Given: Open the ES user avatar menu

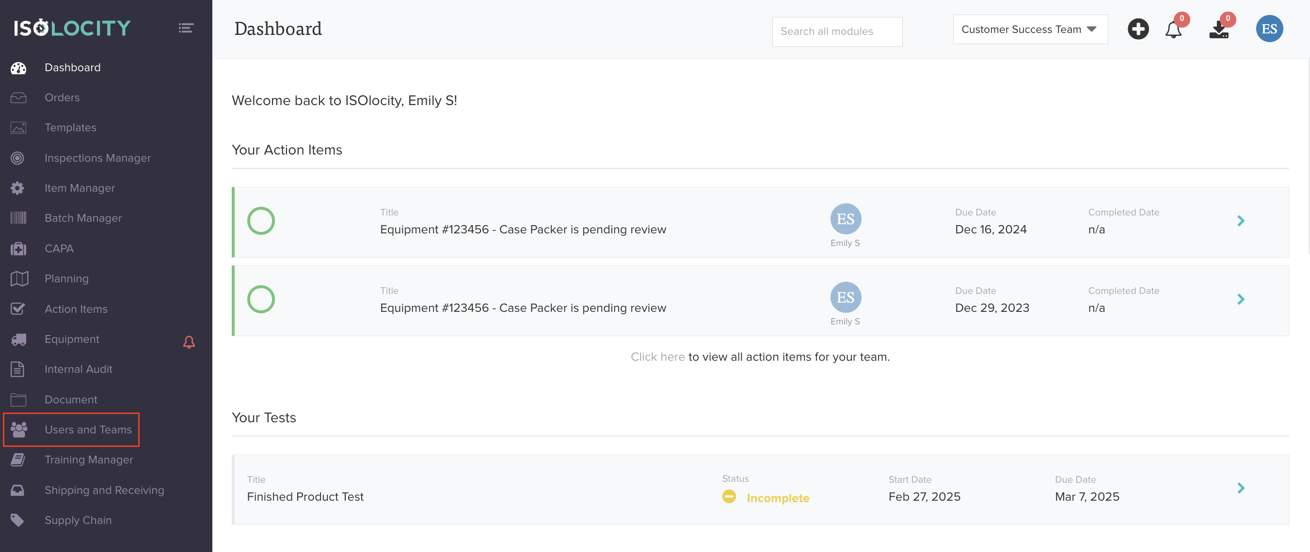Looking at the screenshot, I should [1269, 29].
